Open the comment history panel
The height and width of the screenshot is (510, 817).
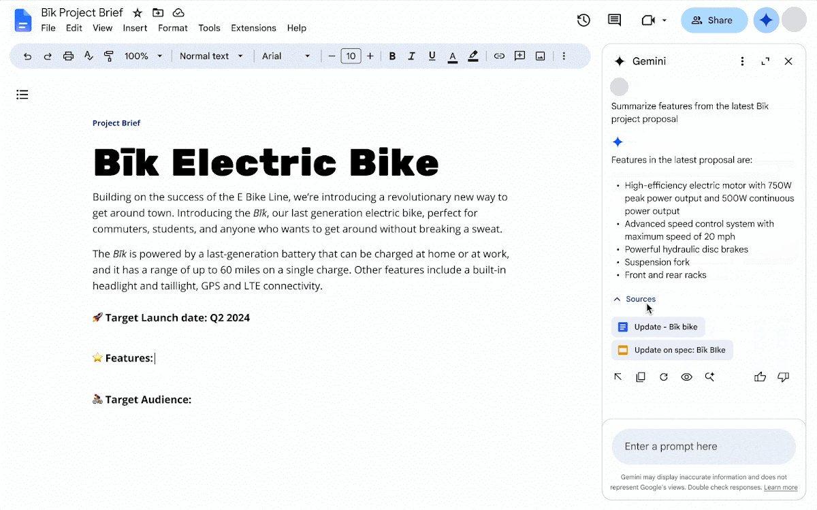pyautogui.click(x=614, y=20)
